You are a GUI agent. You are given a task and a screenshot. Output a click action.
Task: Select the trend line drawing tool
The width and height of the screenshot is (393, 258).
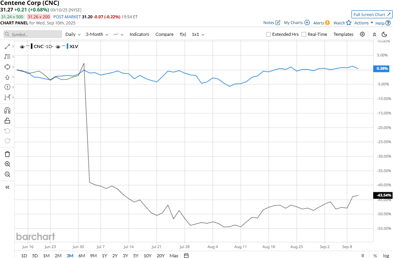click(x=7, y=46)
